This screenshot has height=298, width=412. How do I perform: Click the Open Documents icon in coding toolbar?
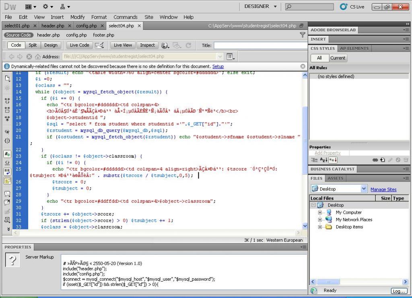(x=7, y=78)
